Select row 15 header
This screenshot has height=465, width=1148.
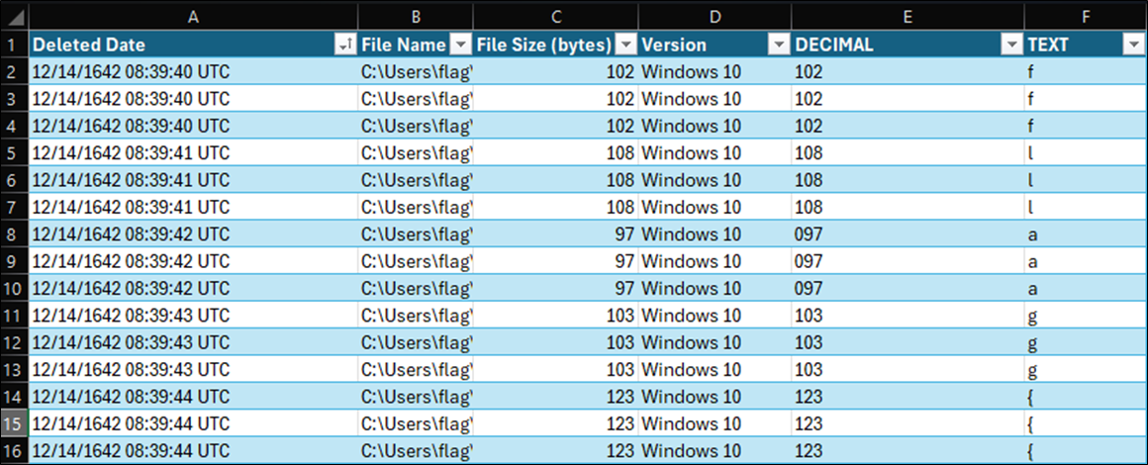[15, 423]
